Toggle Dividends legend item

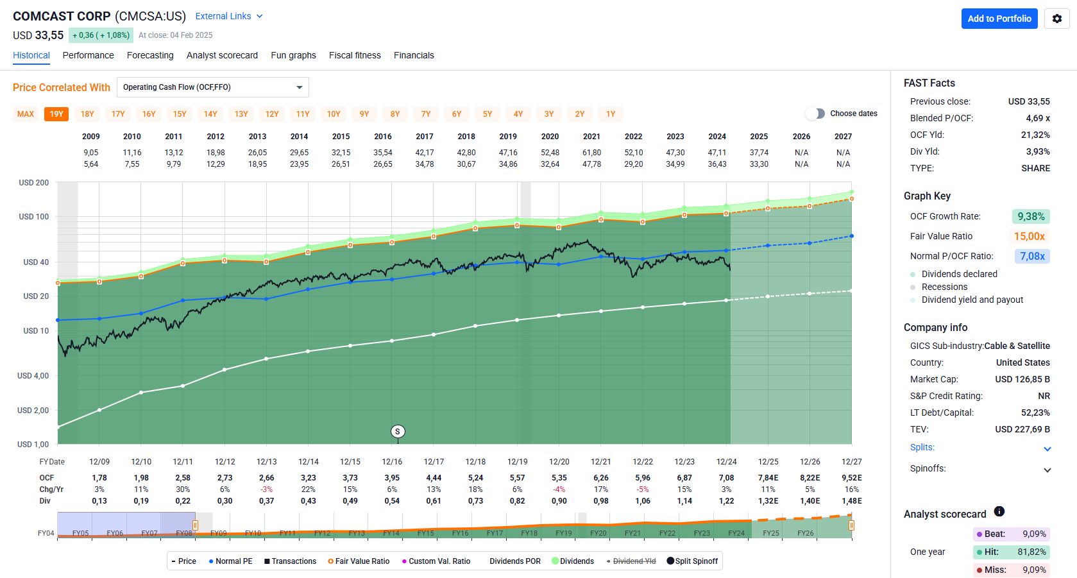point(573,561)
